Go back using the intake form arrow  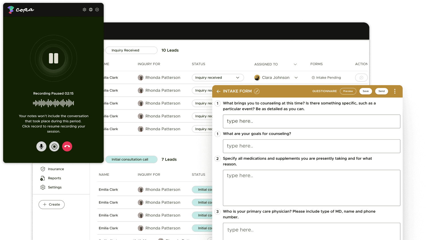pyautogui.click(x=219, y=91)
